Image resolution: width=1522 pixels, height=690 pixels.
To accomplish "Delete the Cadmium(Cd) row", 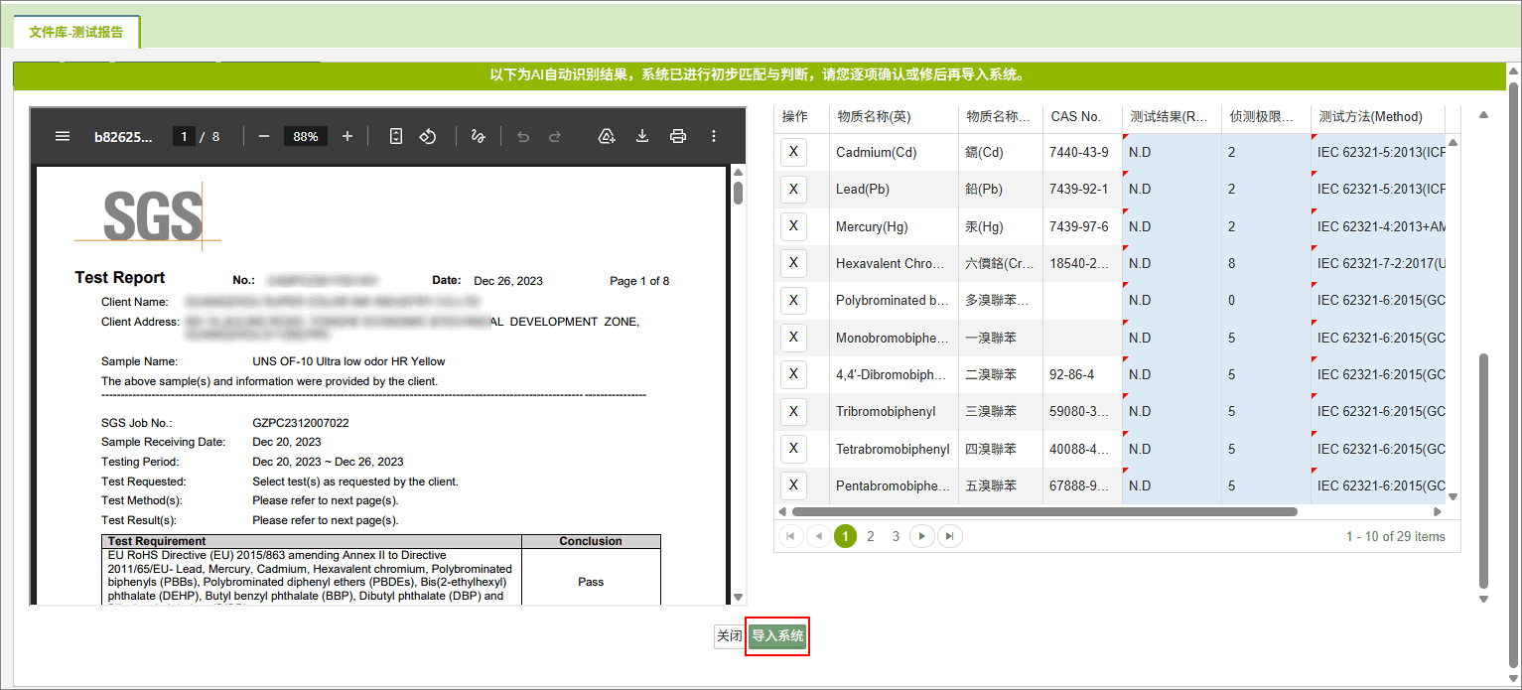I will tap(793, 152).
